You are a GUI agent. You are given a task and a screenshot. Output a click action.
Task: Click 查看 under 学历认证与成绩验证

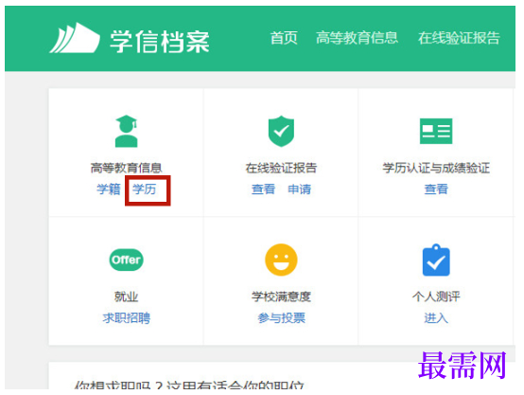tap(436, 189)
